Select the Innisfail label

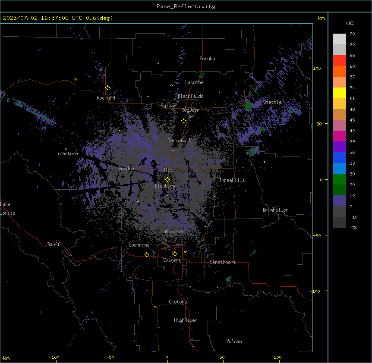(179, 141)
